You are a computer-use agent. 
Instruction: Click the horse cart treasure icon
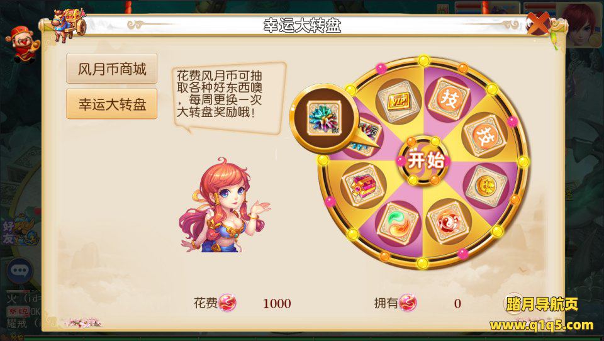point(69,25)
